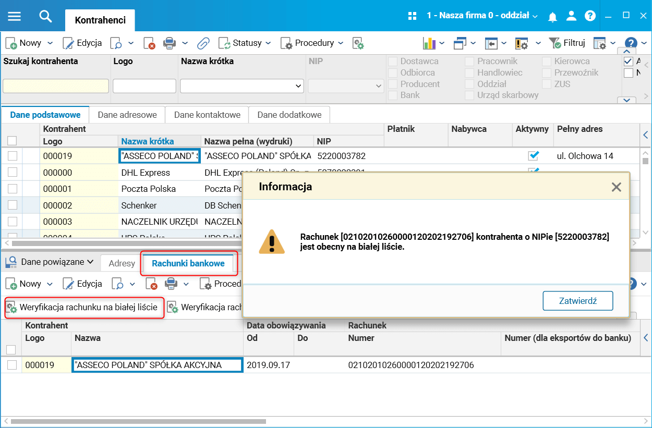The width and height of the screenshot is (652, 428).
Task: Select the Rachunki bankowe tab
Action: (188, 263)
